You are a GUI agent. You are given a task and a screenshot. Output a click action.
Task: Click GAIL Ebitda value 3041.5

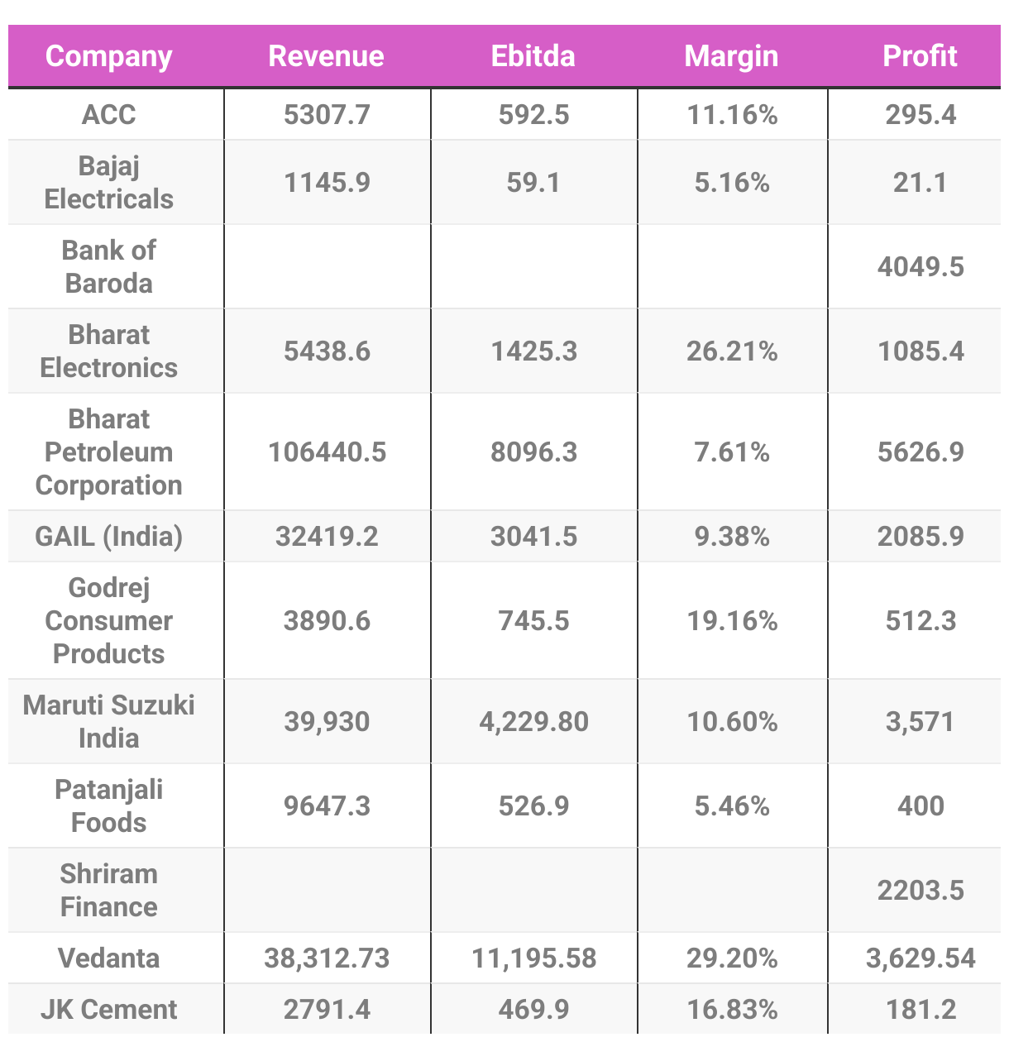coord(533,537)
